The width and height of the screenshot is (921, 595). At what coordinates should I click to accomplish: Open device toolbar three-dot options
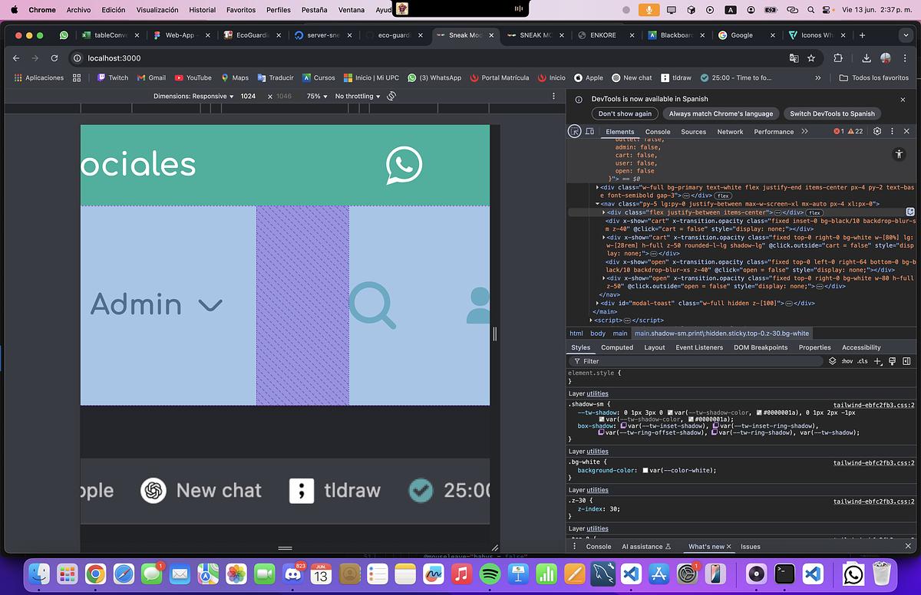(x=553, y=96)
